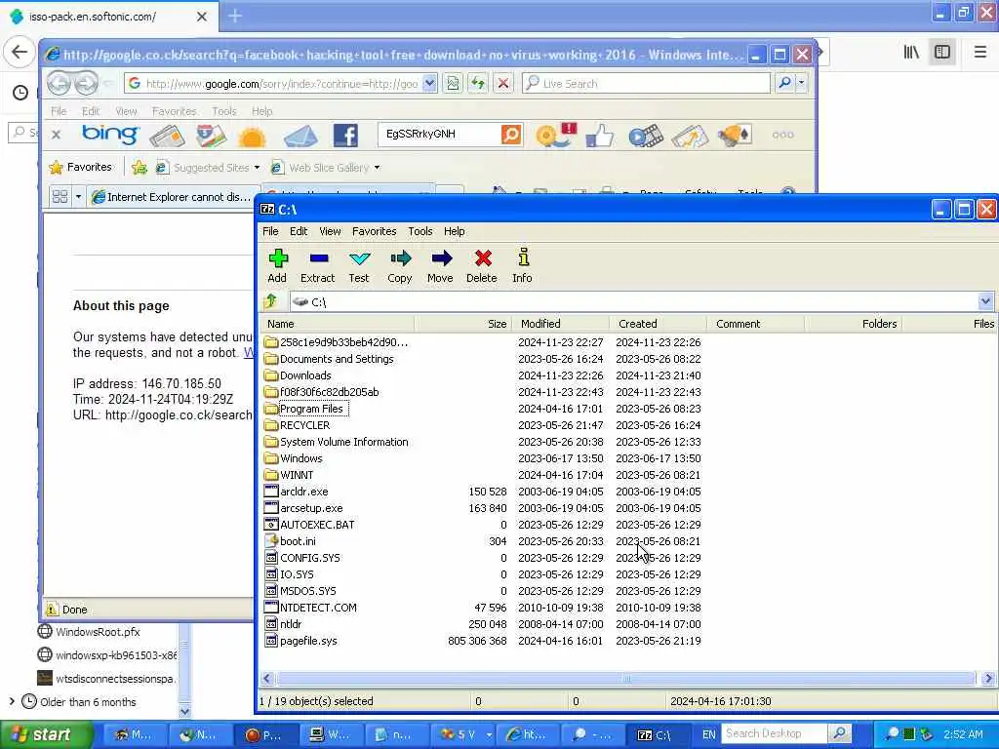Click the orange search button in the Bing toolbar

pos(511,135)
